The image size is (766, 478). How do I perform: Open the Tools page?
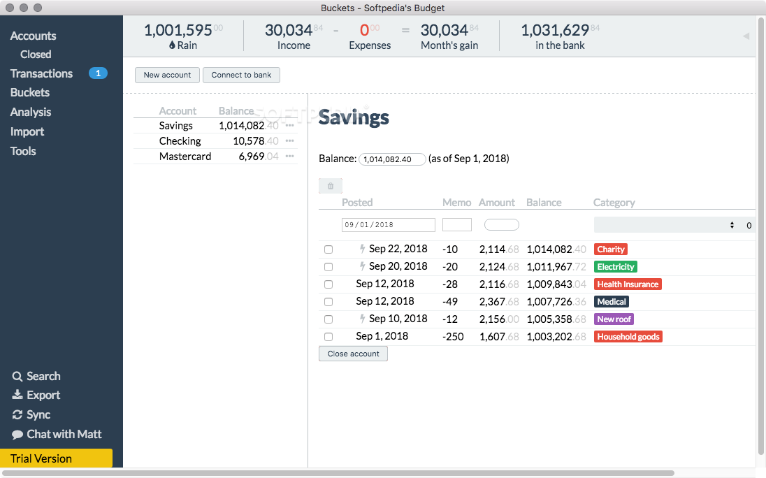point(23,151)
